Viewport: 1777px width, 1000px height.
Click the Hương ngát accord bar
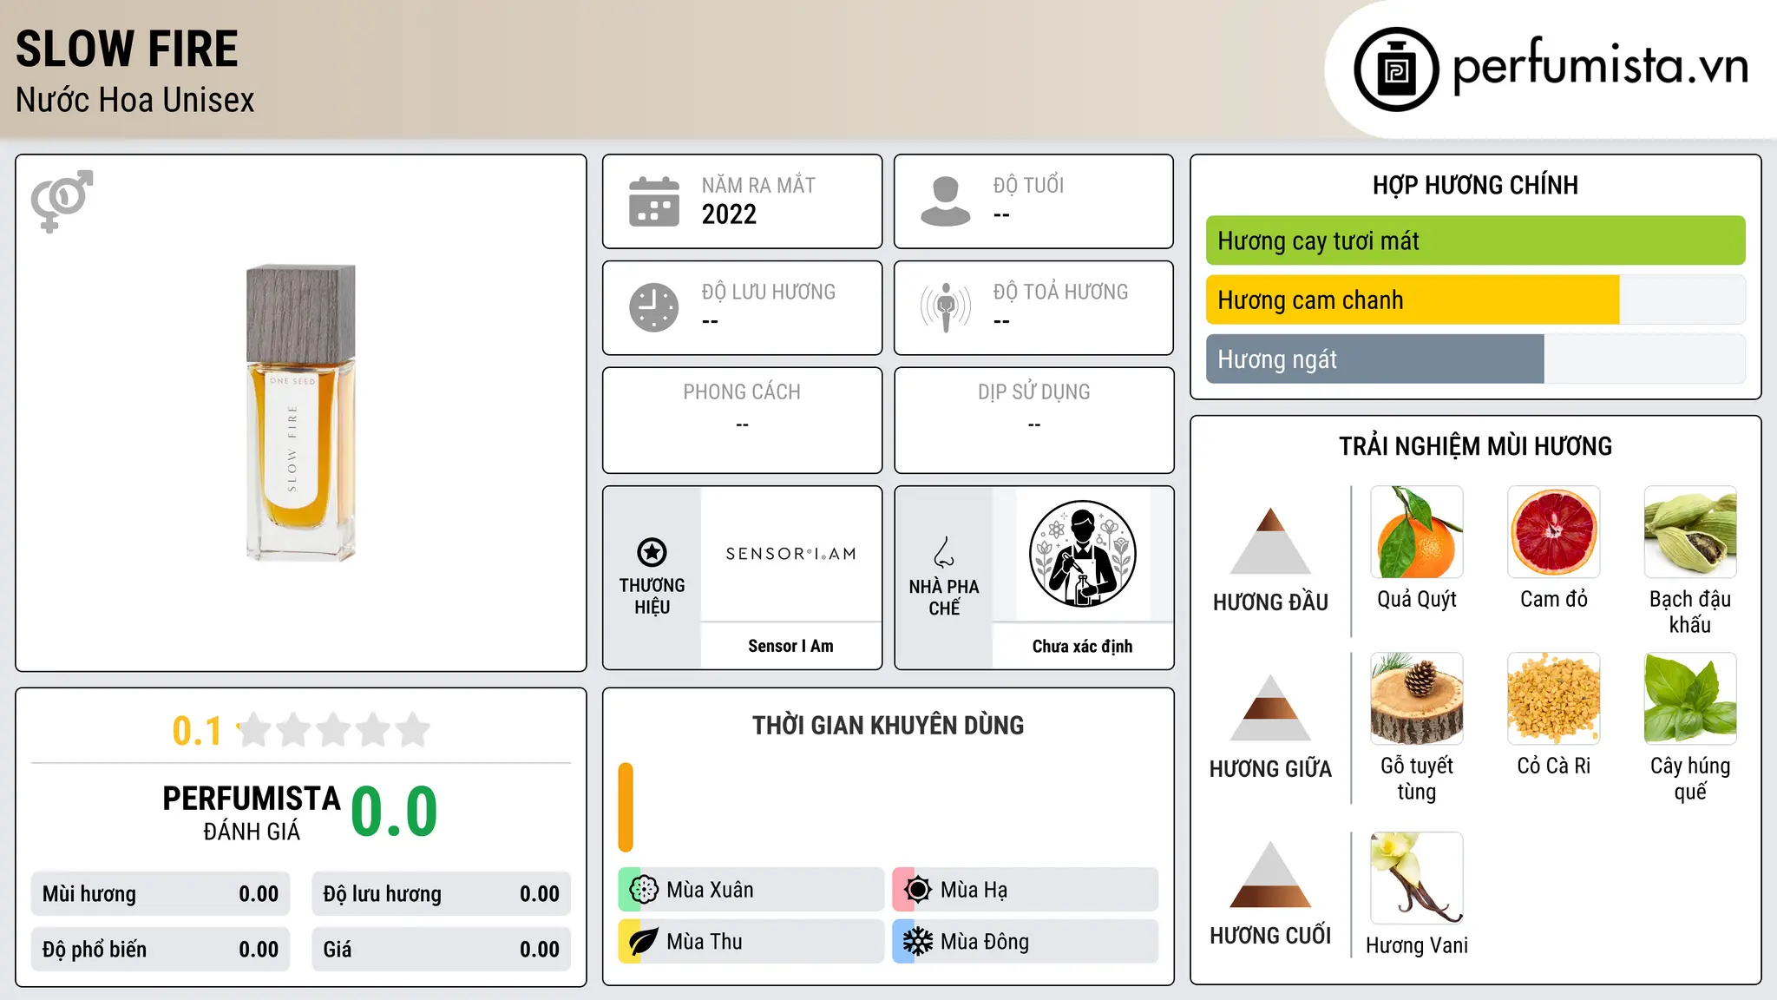[x=1475, y=359]
